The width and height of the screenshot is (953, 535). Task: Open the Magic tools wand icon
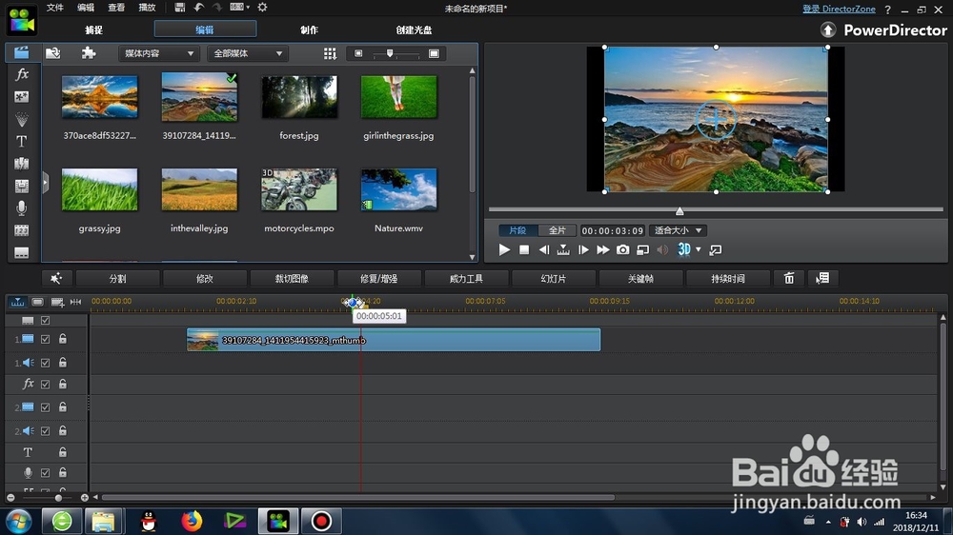pos(56,278)
